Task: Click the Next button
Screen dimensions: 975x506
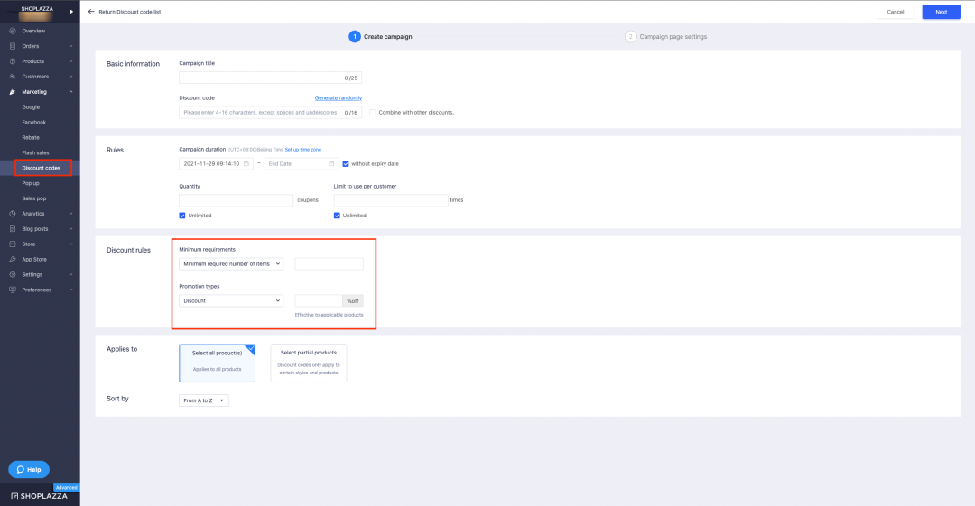Action: (941, 12)
